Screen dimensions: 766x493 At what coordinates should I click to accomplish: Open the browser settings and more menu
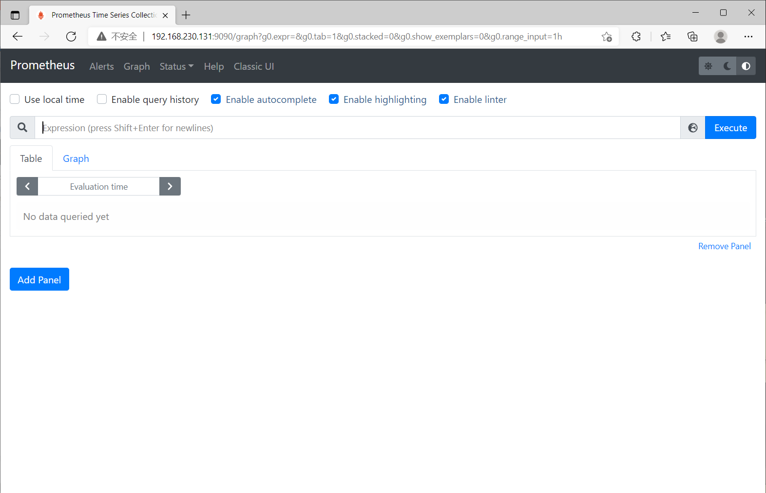[x=748, y=37]
